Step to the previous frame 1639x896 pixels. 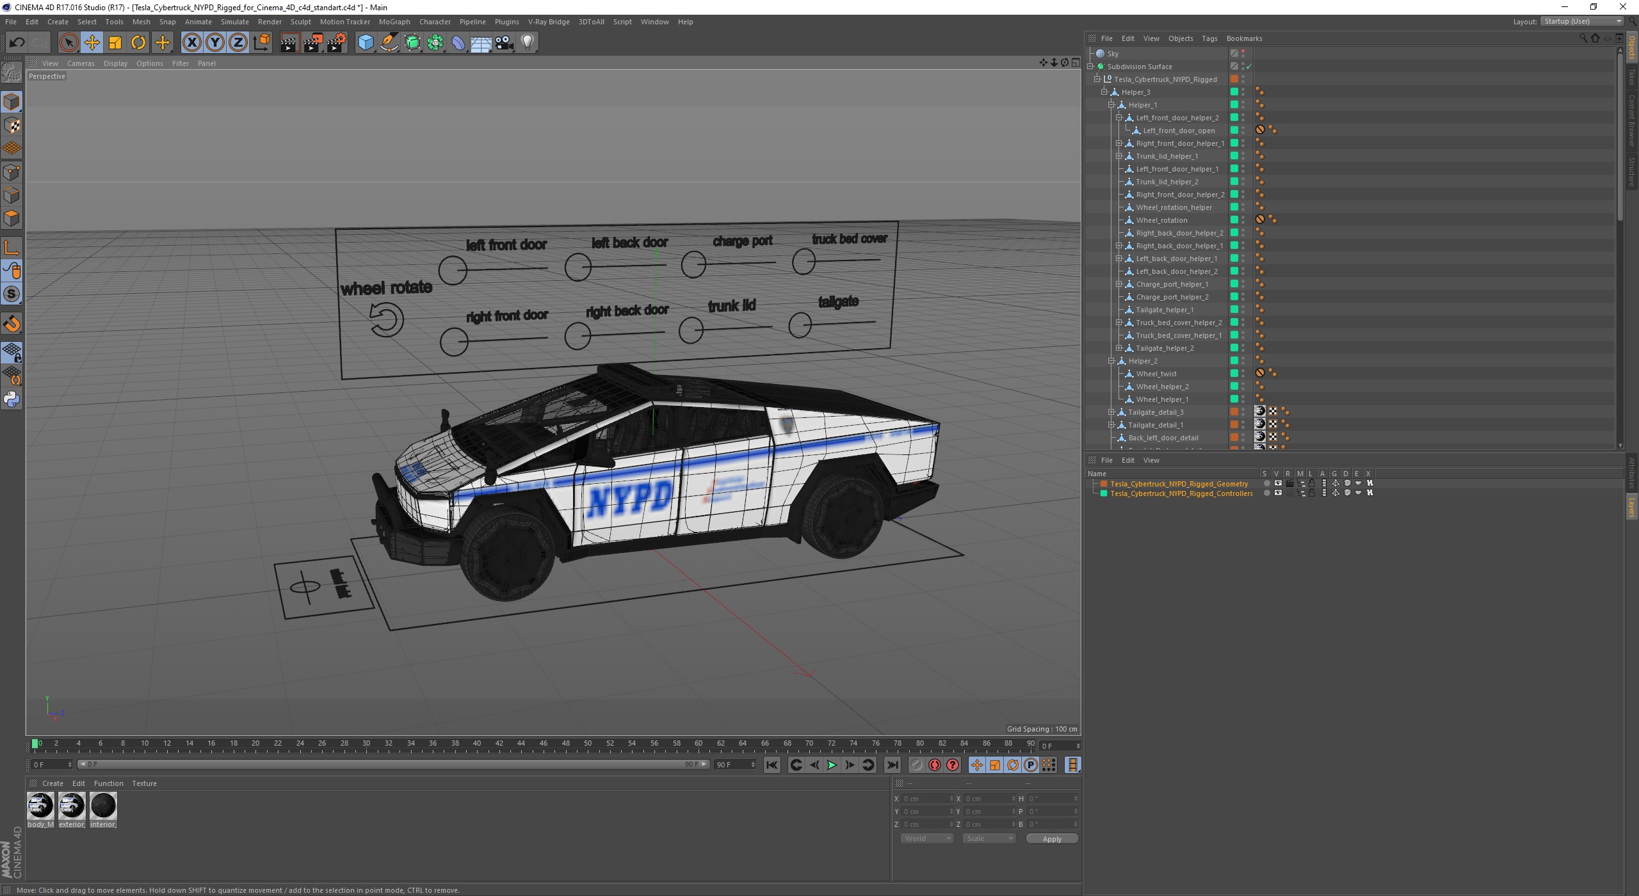(814, 765)
